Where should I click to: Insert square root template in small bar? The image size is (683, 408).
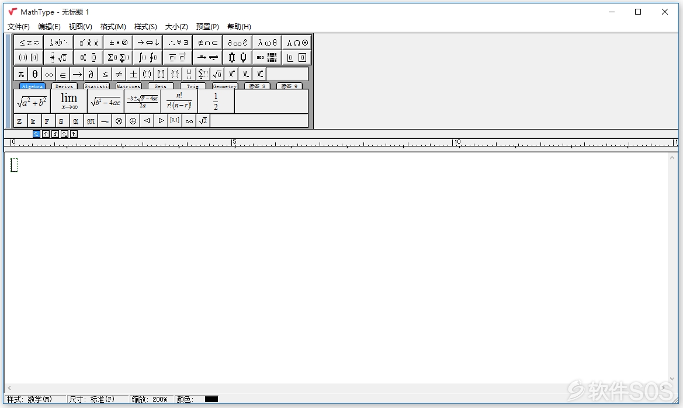[x=217, y=74]
